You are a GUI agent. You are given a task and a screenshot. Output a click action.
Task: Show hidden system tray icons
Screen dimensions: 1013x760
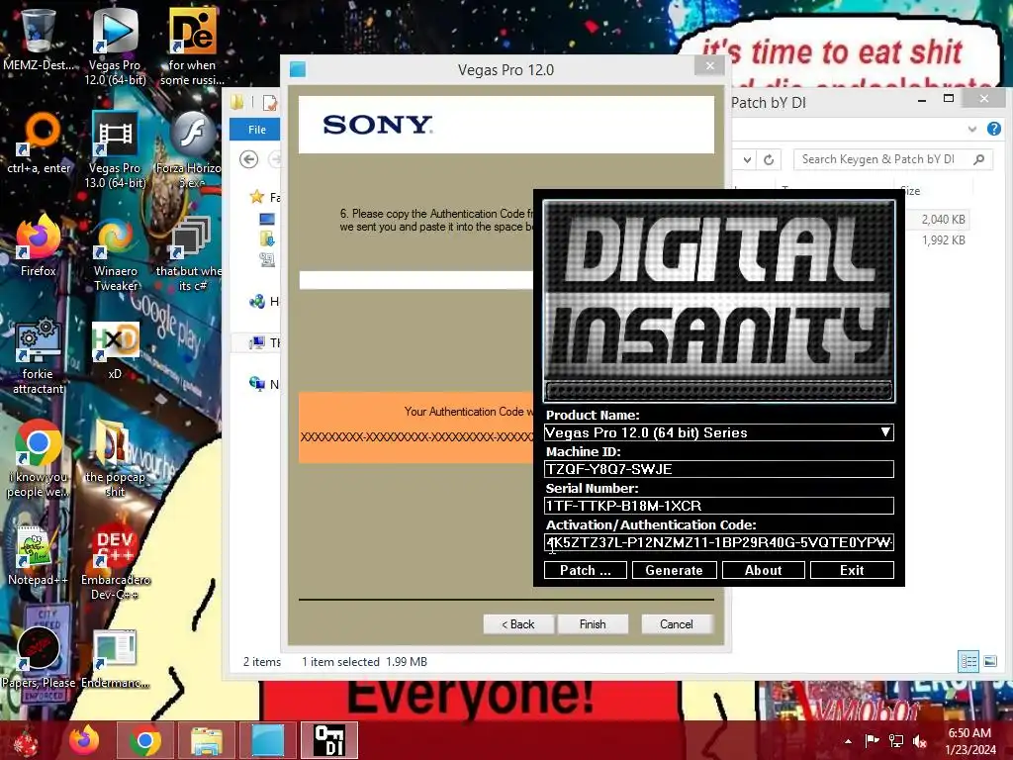848,741
